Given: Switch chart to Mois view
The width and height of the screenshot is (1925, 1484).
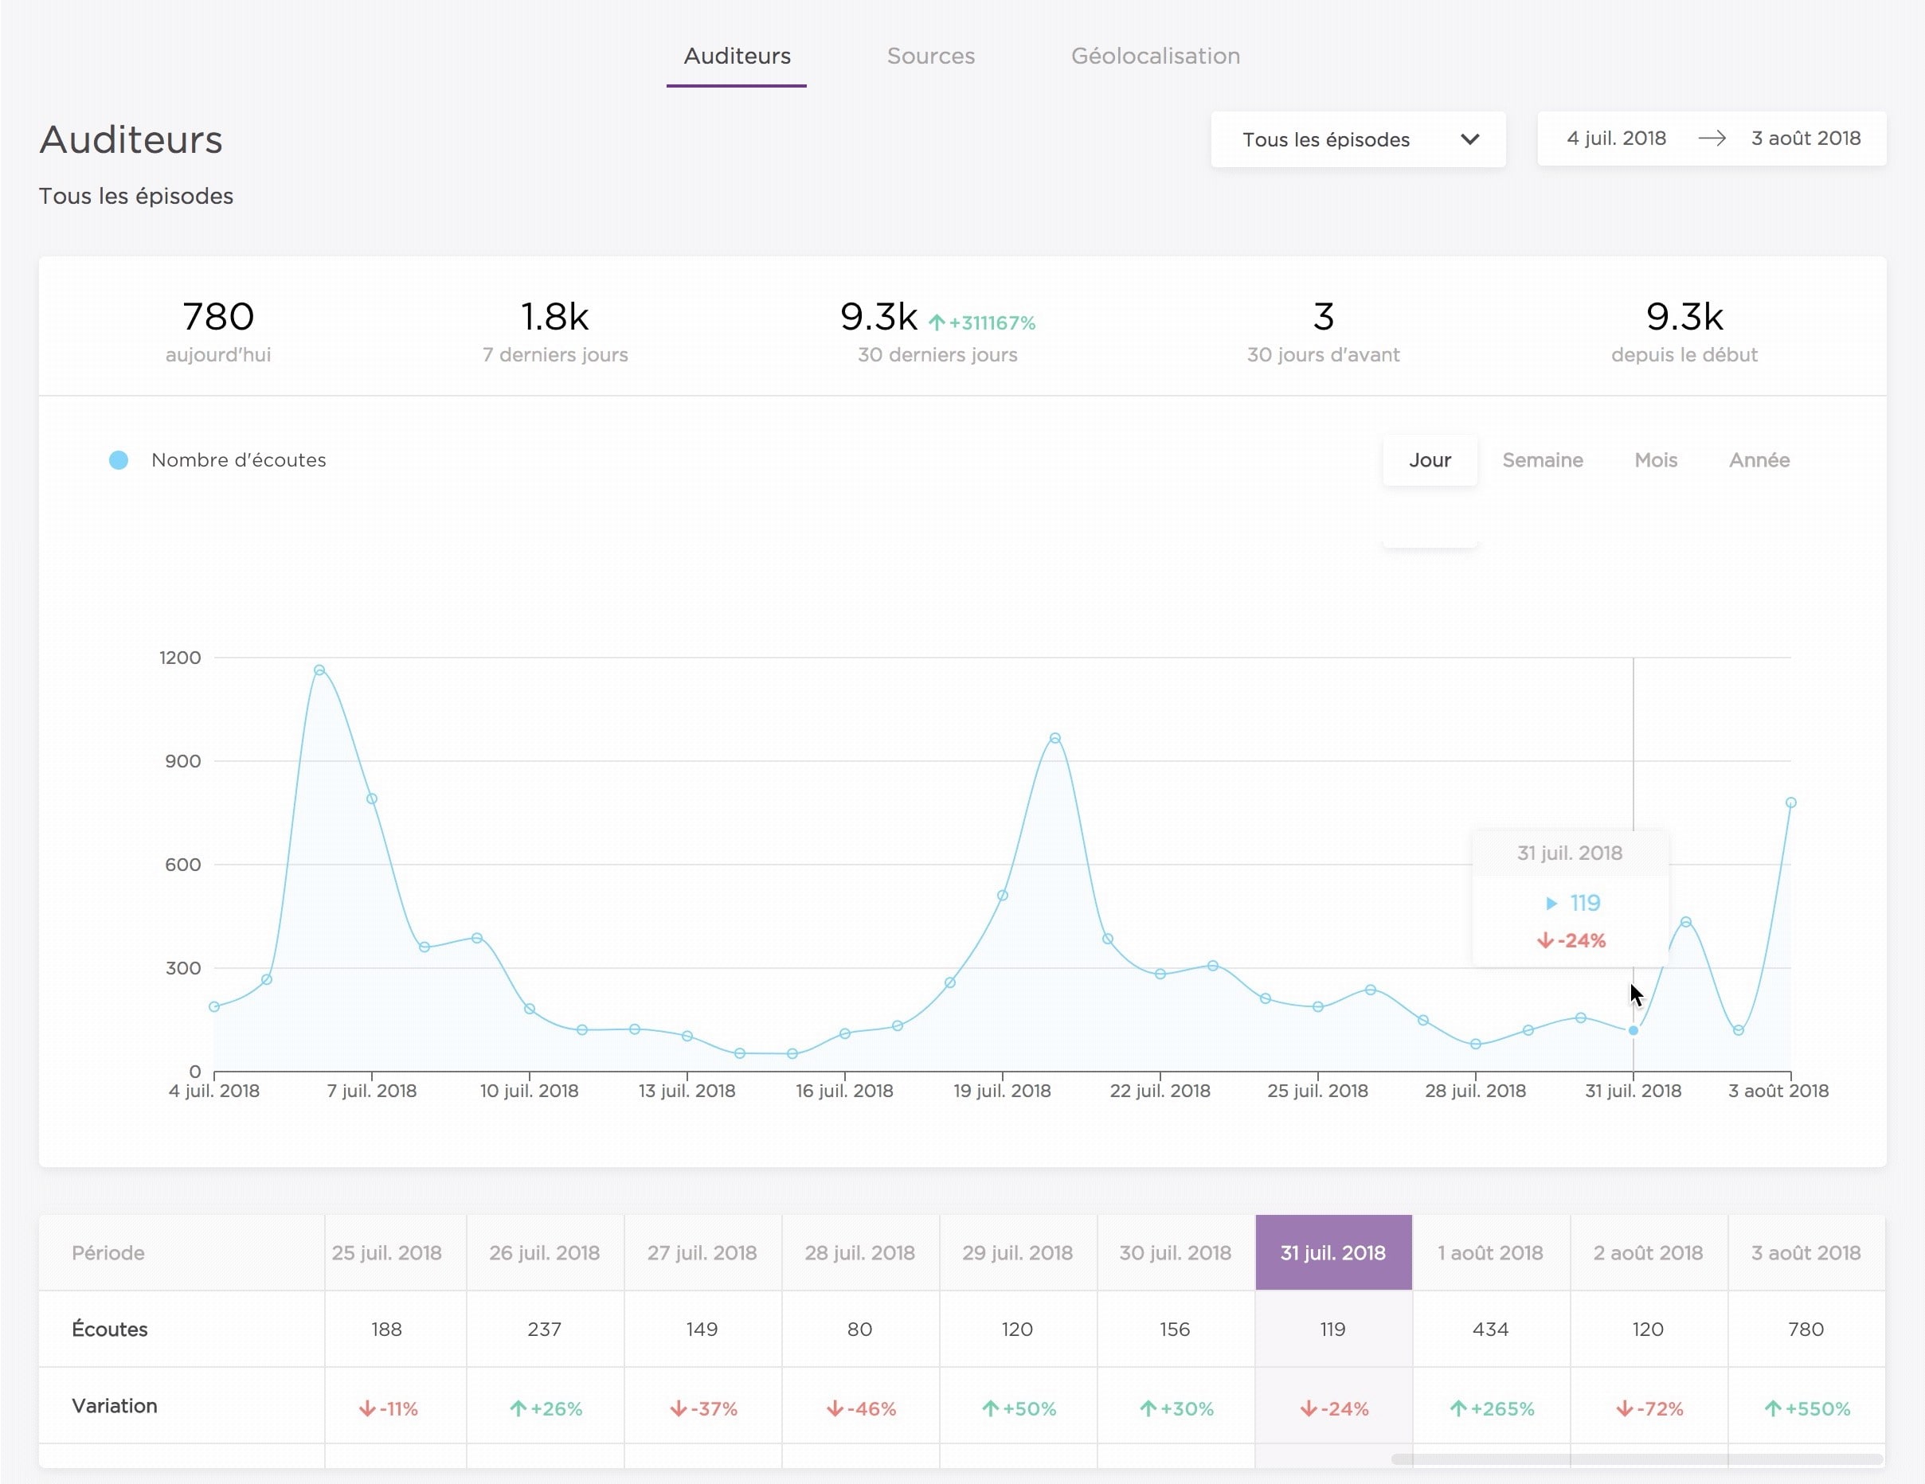Looking at the screenshot, I should [1655, 460].
